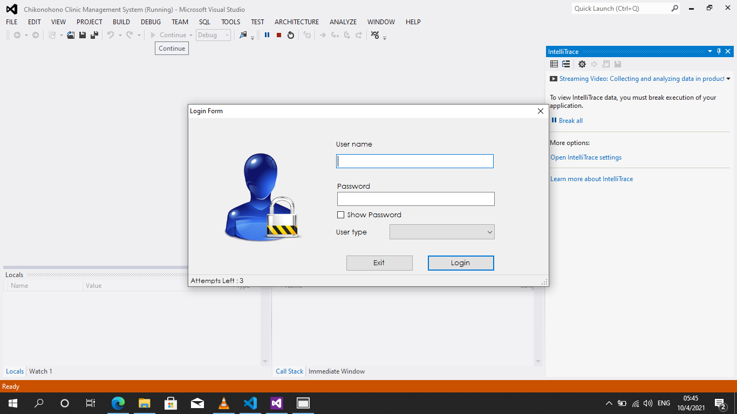Viewport: 737px width, 414px height.
Task: Focus the User name input field
Action: coord(415,161)
